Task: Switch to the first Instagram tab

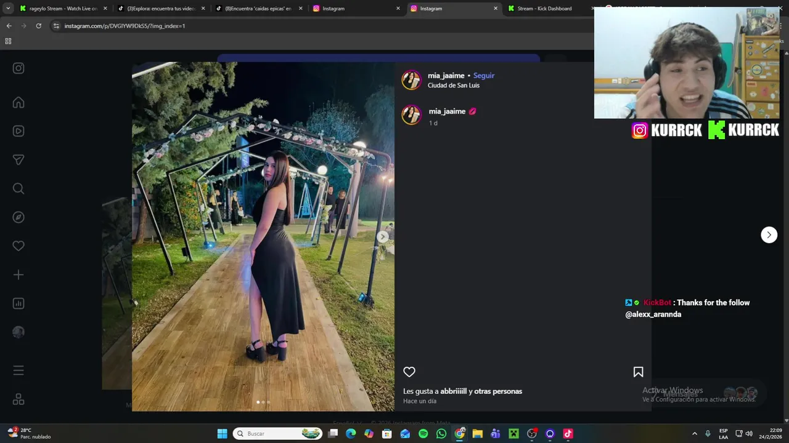Action: coord(356,9)
